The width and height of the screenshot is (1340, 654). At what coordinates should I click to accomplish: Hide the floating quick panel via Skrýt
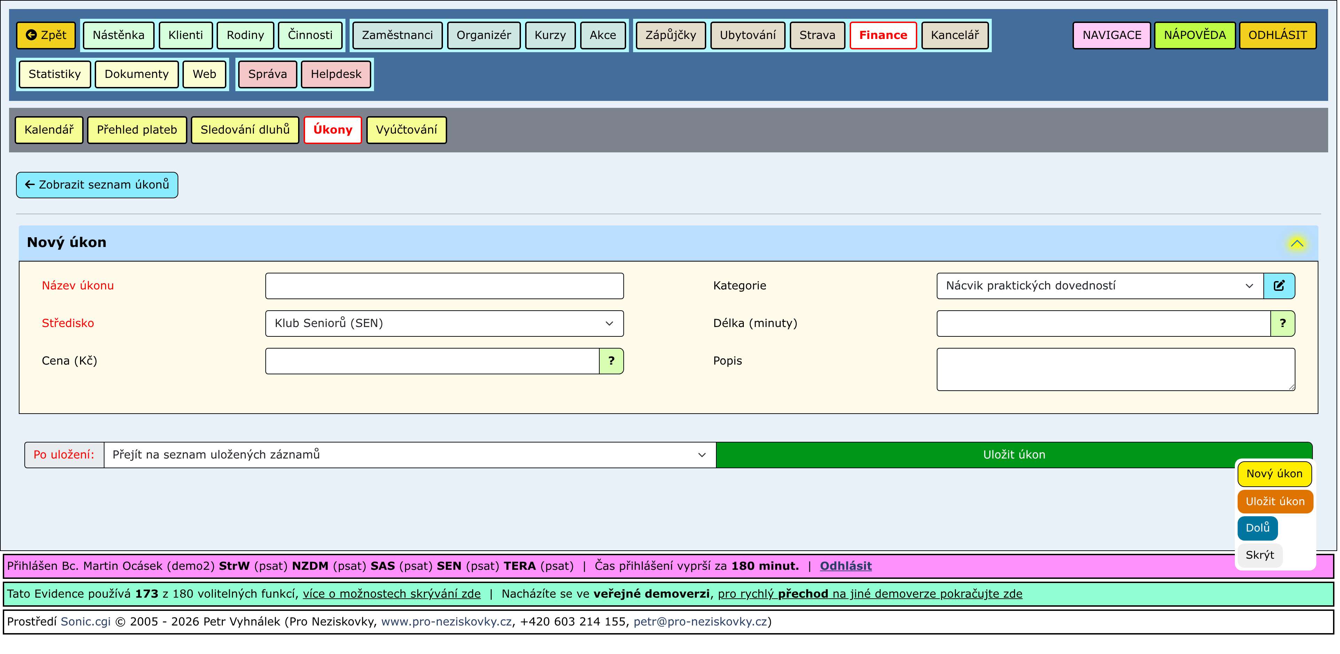coord(1259,555)
